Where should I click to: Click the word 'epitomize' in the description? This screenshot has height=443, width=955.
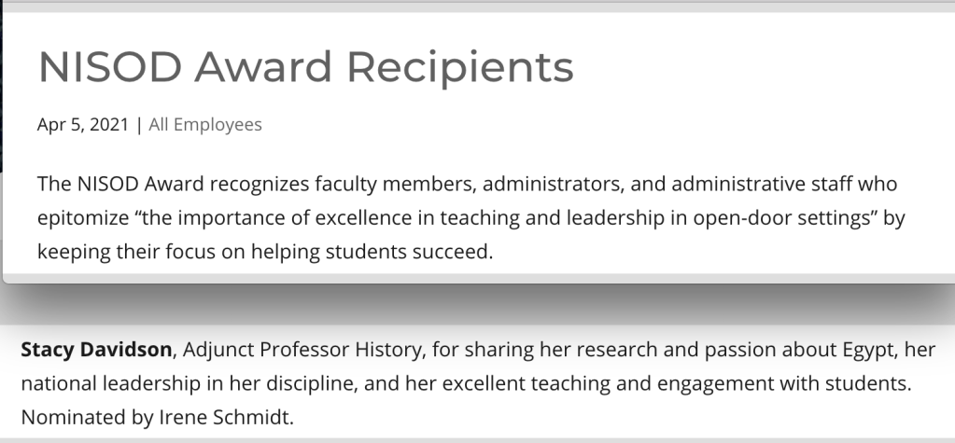click(80, 217)
